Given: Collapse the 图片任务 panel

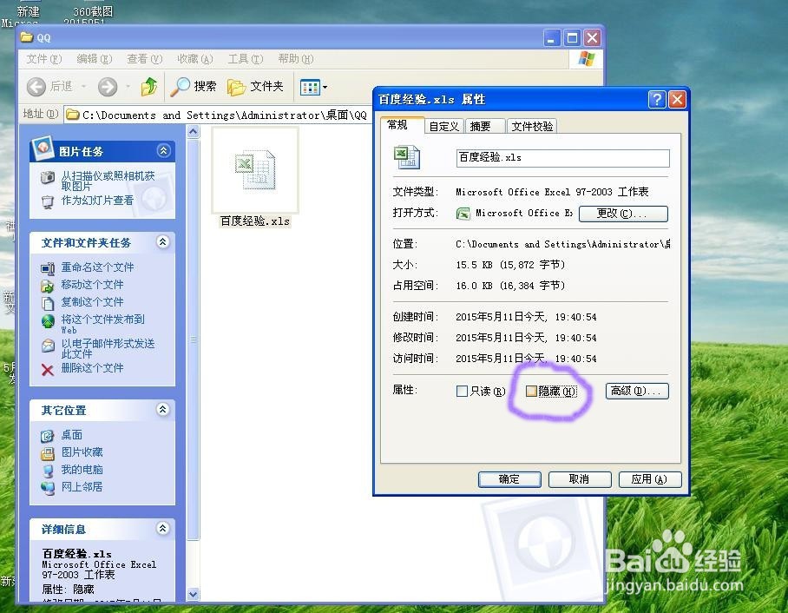Looking at the screenshot, I should pyautogui.click(x=163, y=150).
